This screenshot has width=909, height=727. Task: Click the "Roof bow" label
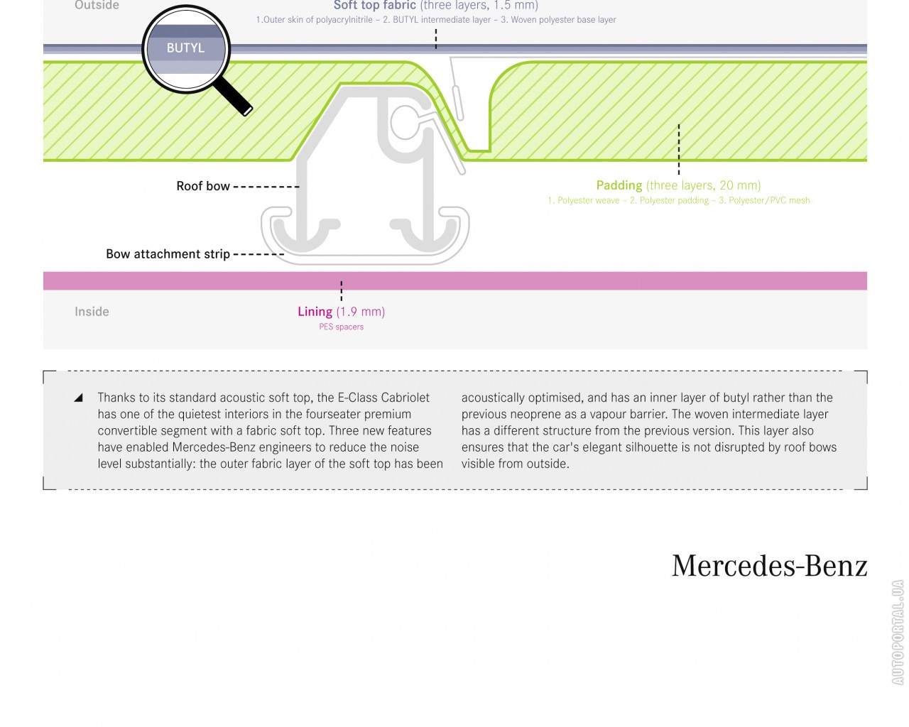[203, 186]
